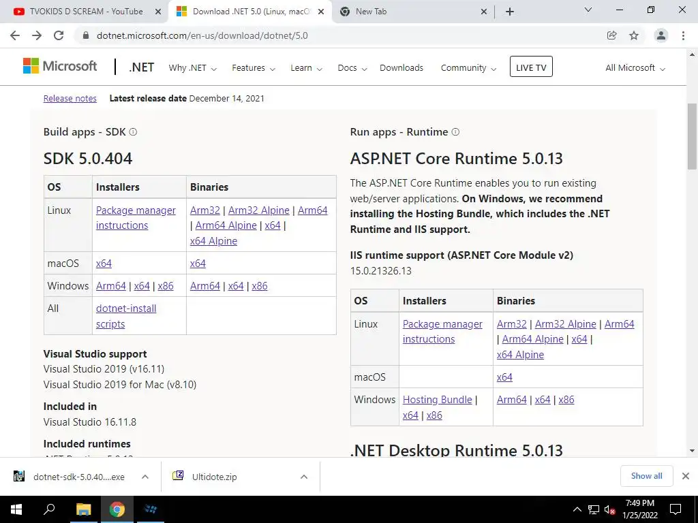This screenshot has width=698, height=523.
Task: Expand the Why .NET menu
Action: coord(192,68)
